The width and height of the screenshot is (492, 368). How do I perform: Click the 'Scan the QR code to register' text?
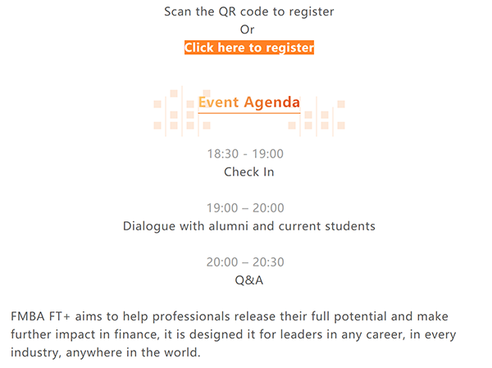[249, 11]
